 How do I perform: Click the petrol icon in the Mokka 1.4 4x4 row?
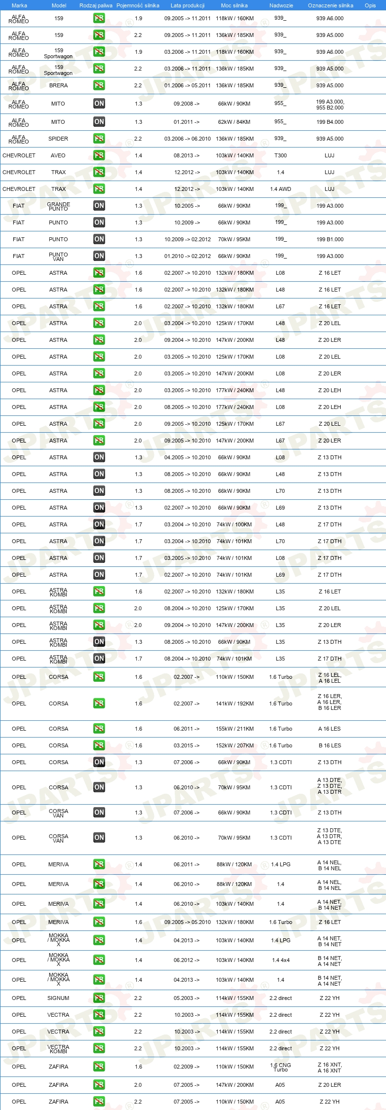click(99, 960)
